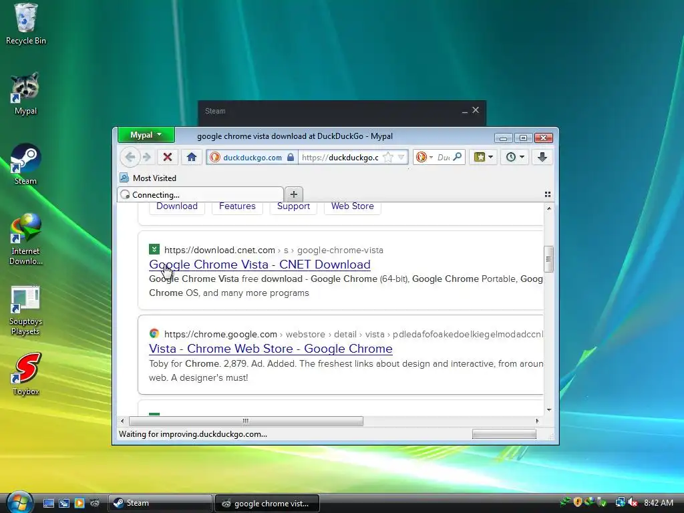Screen dimensions: 684x513
Task: Click the padlock security icon
Action: point(291,157)
